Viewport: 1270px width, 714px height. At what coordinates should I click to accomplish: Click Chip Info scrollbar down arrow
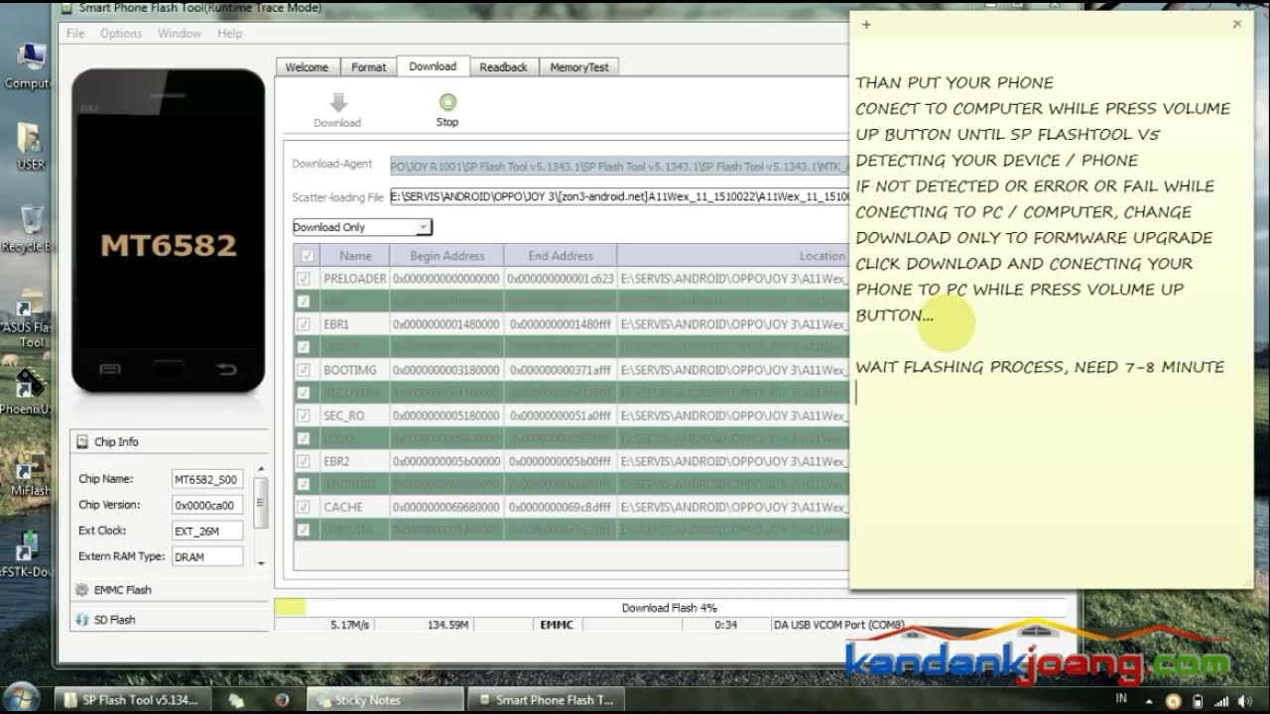click(261, 563)
